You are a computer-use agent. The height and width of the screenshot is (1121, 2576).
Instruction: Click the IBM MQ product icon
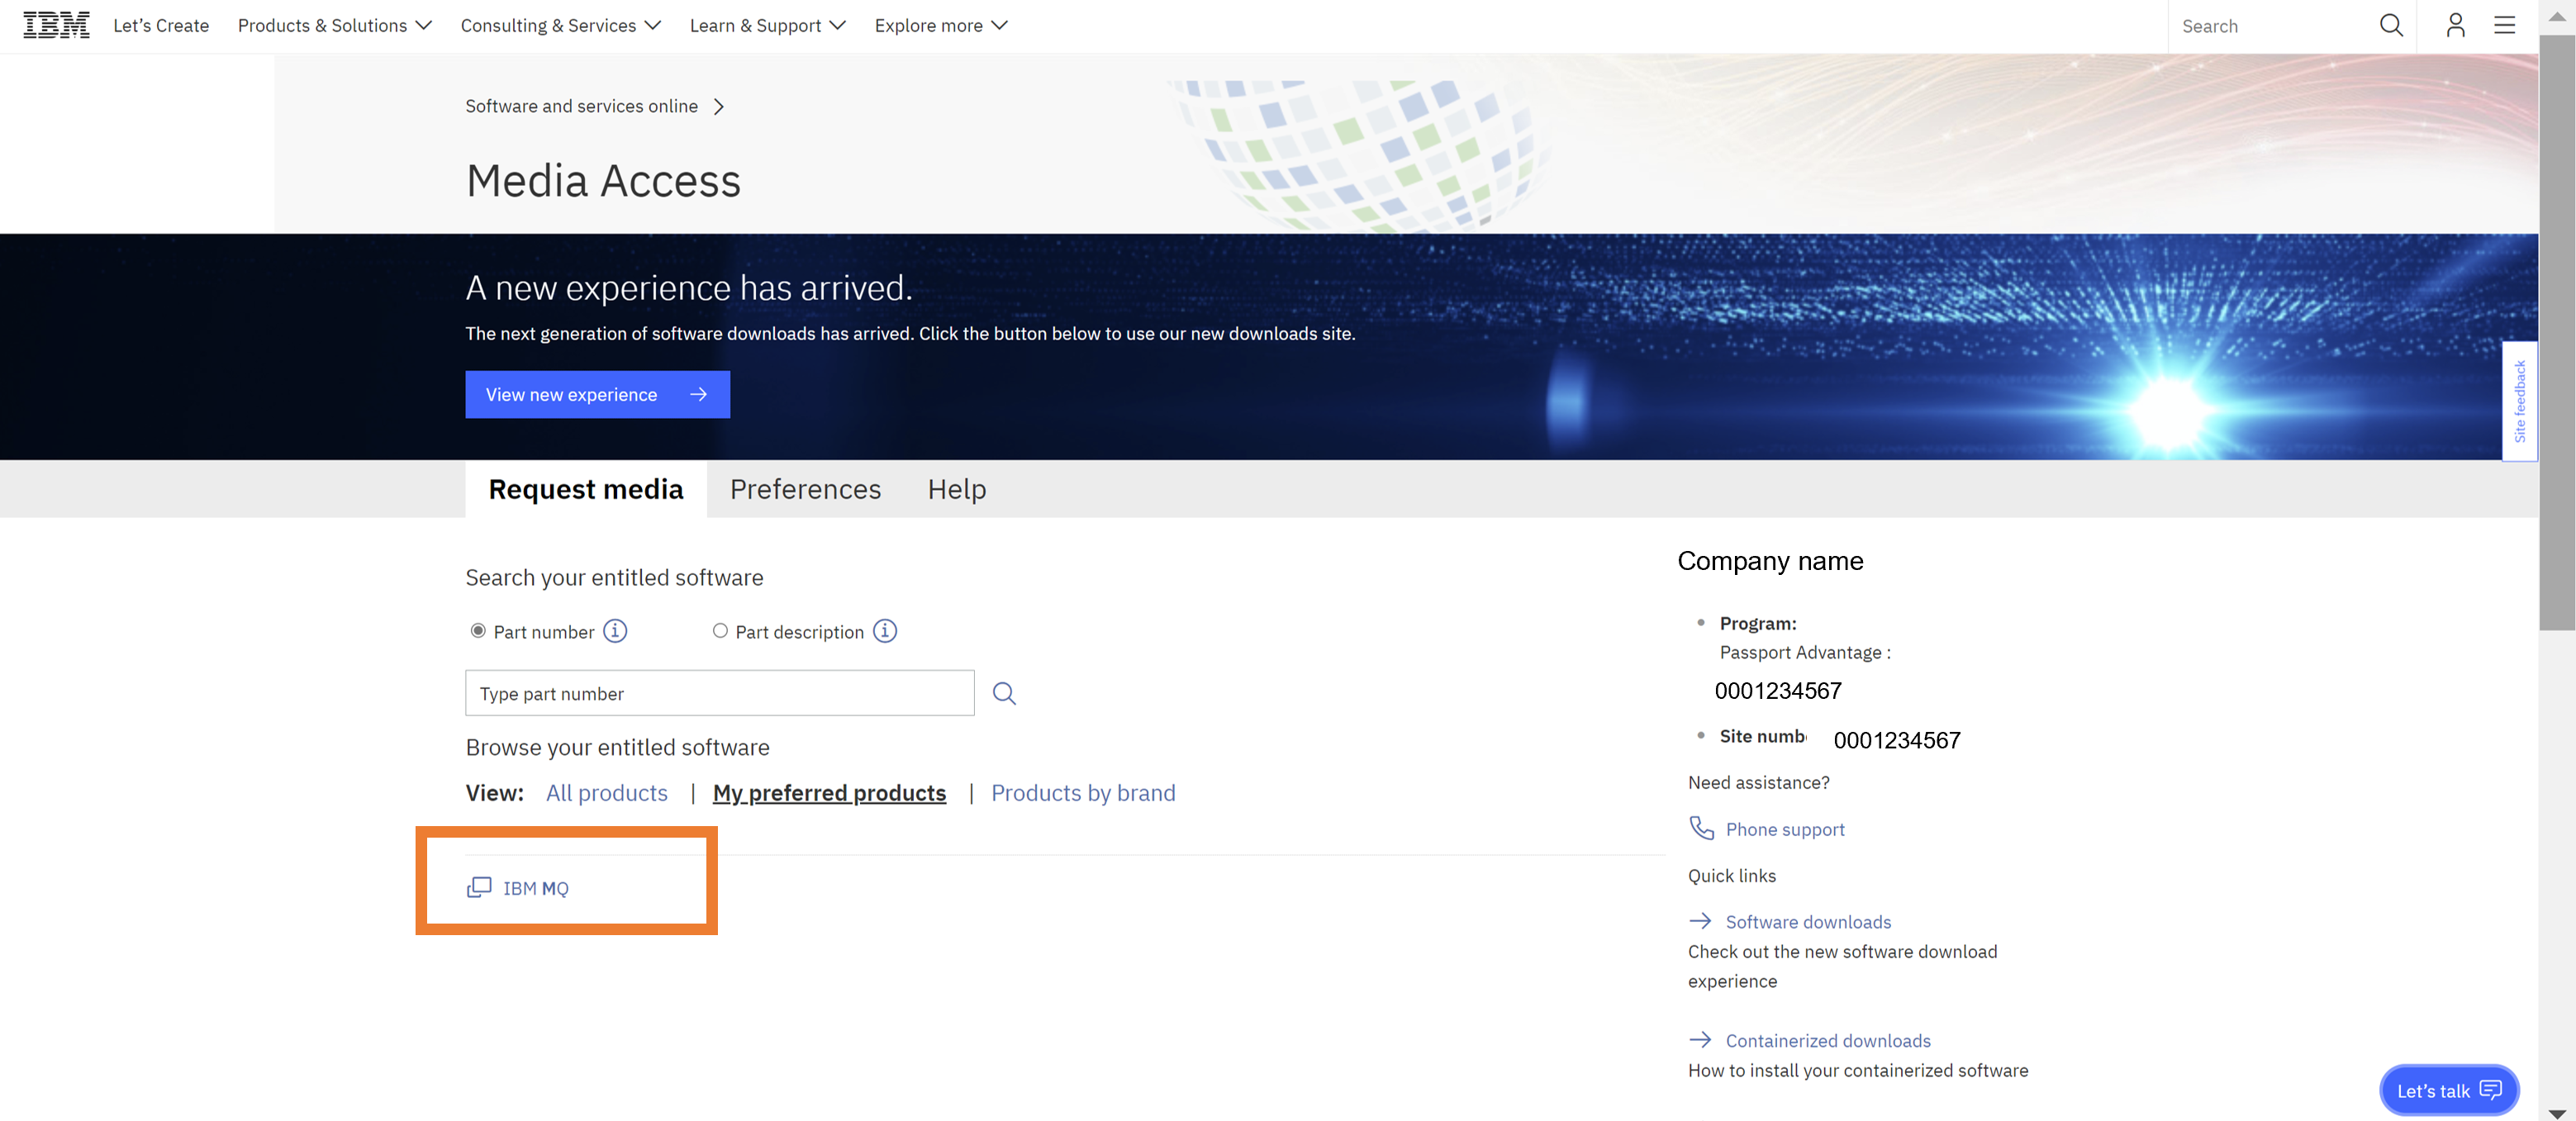tap(479, 887)
